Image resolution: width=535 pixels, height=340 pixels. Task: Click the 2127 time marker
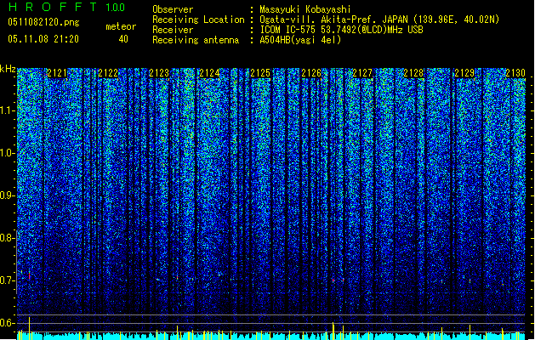point(362,73)
